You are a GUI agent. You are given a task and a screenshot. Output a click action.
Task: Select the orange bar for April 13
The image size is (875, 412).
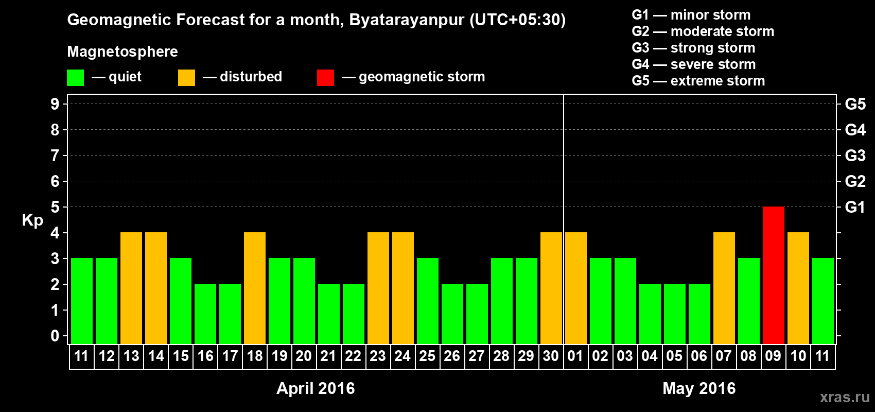pos(131,288)
